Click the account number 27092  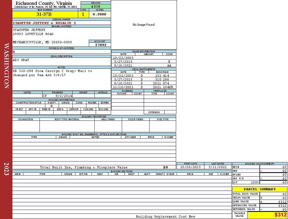click(101, 45)
